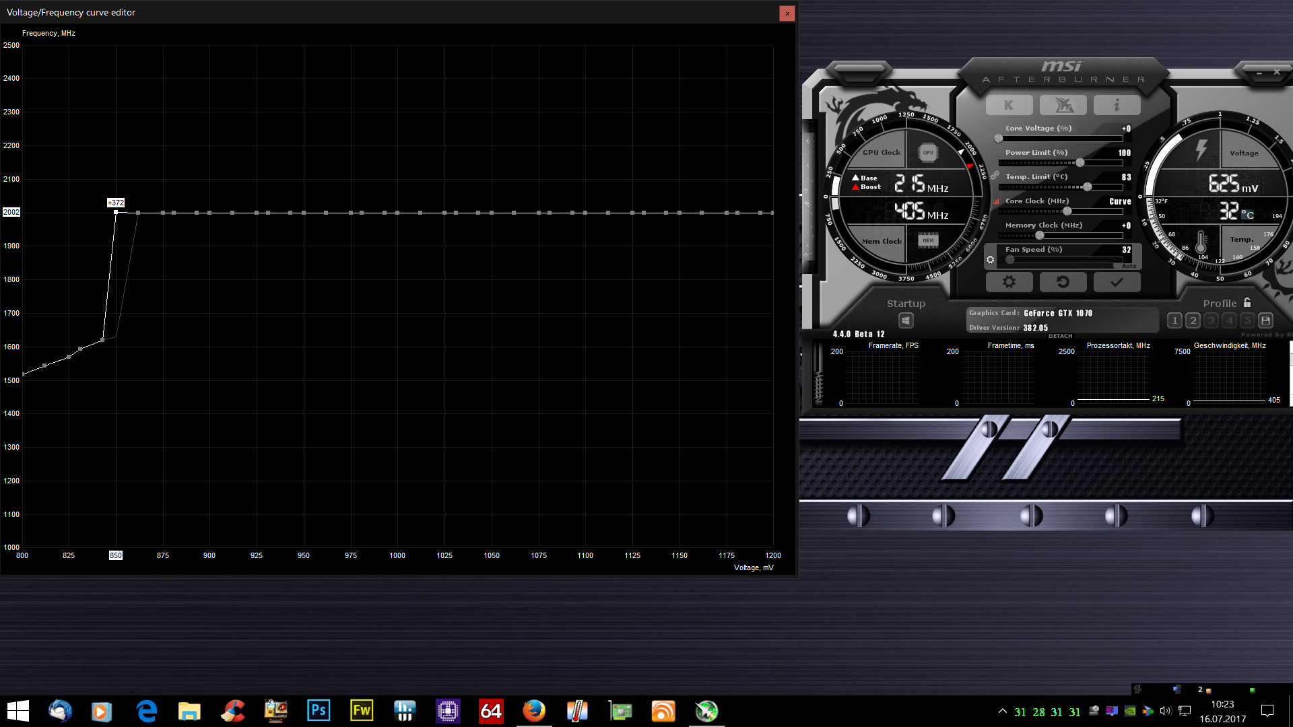Open Firefox from the taskbar
The width and height of the screenshot is (1293, 727).
point(533,711)
